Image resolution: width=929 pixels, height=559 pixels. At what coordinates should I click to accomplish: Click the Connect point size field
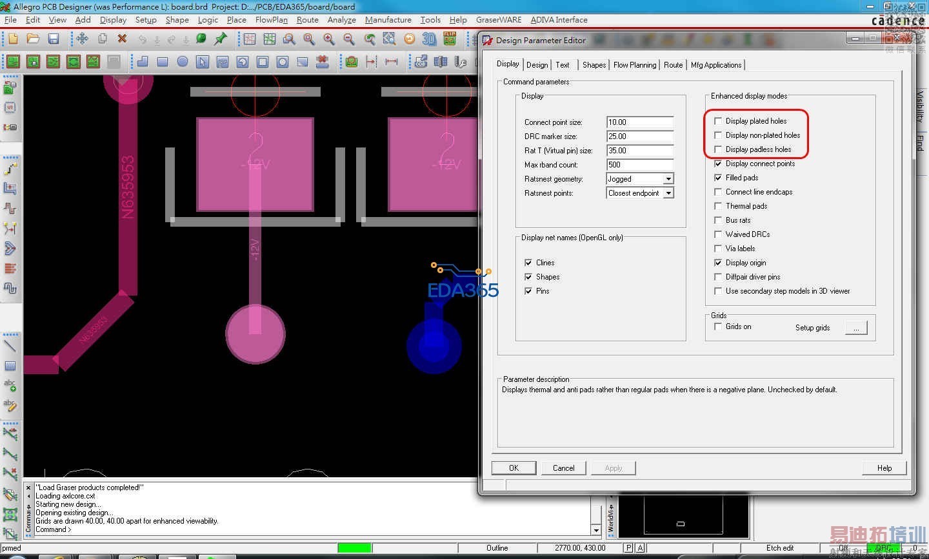[x=640, y=122]
